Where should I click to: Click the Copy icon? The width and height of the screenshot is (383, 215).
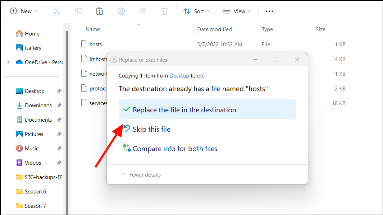click(x=78, y=11)
